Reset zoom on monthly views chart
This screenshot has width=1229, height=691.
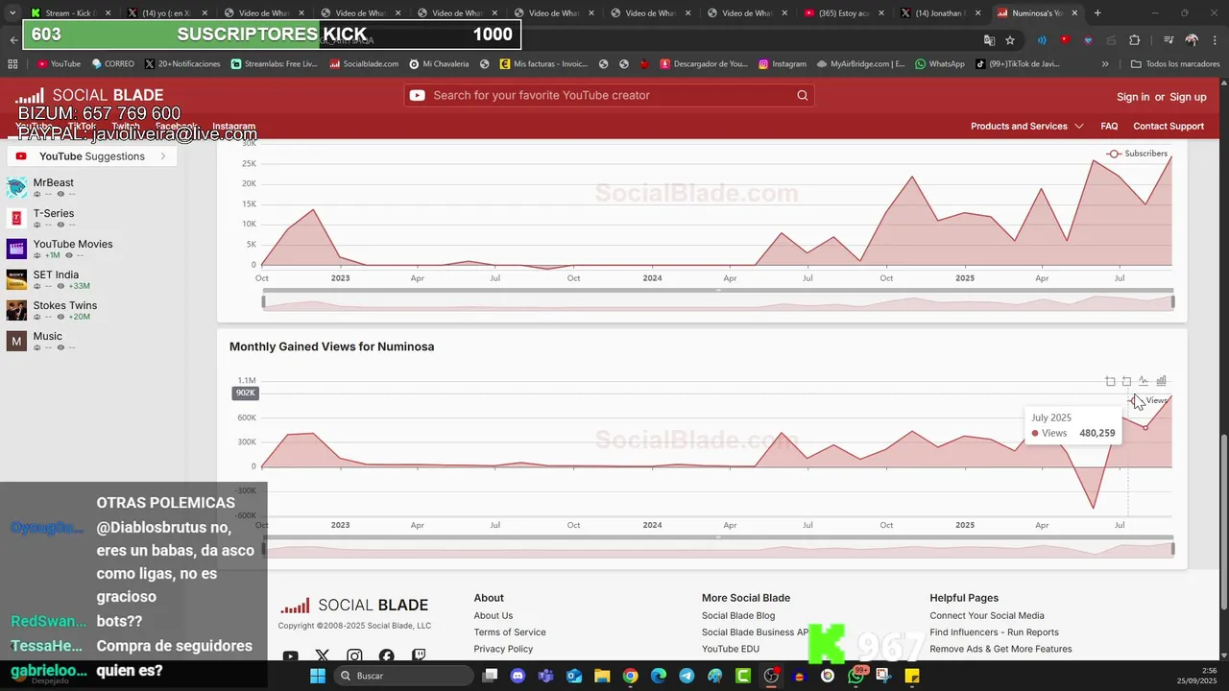(x=1126, y=381)
